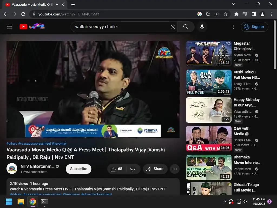Show hidden system tray icons
The width and height of the screenshot is (277, 208).
(225, 201)
